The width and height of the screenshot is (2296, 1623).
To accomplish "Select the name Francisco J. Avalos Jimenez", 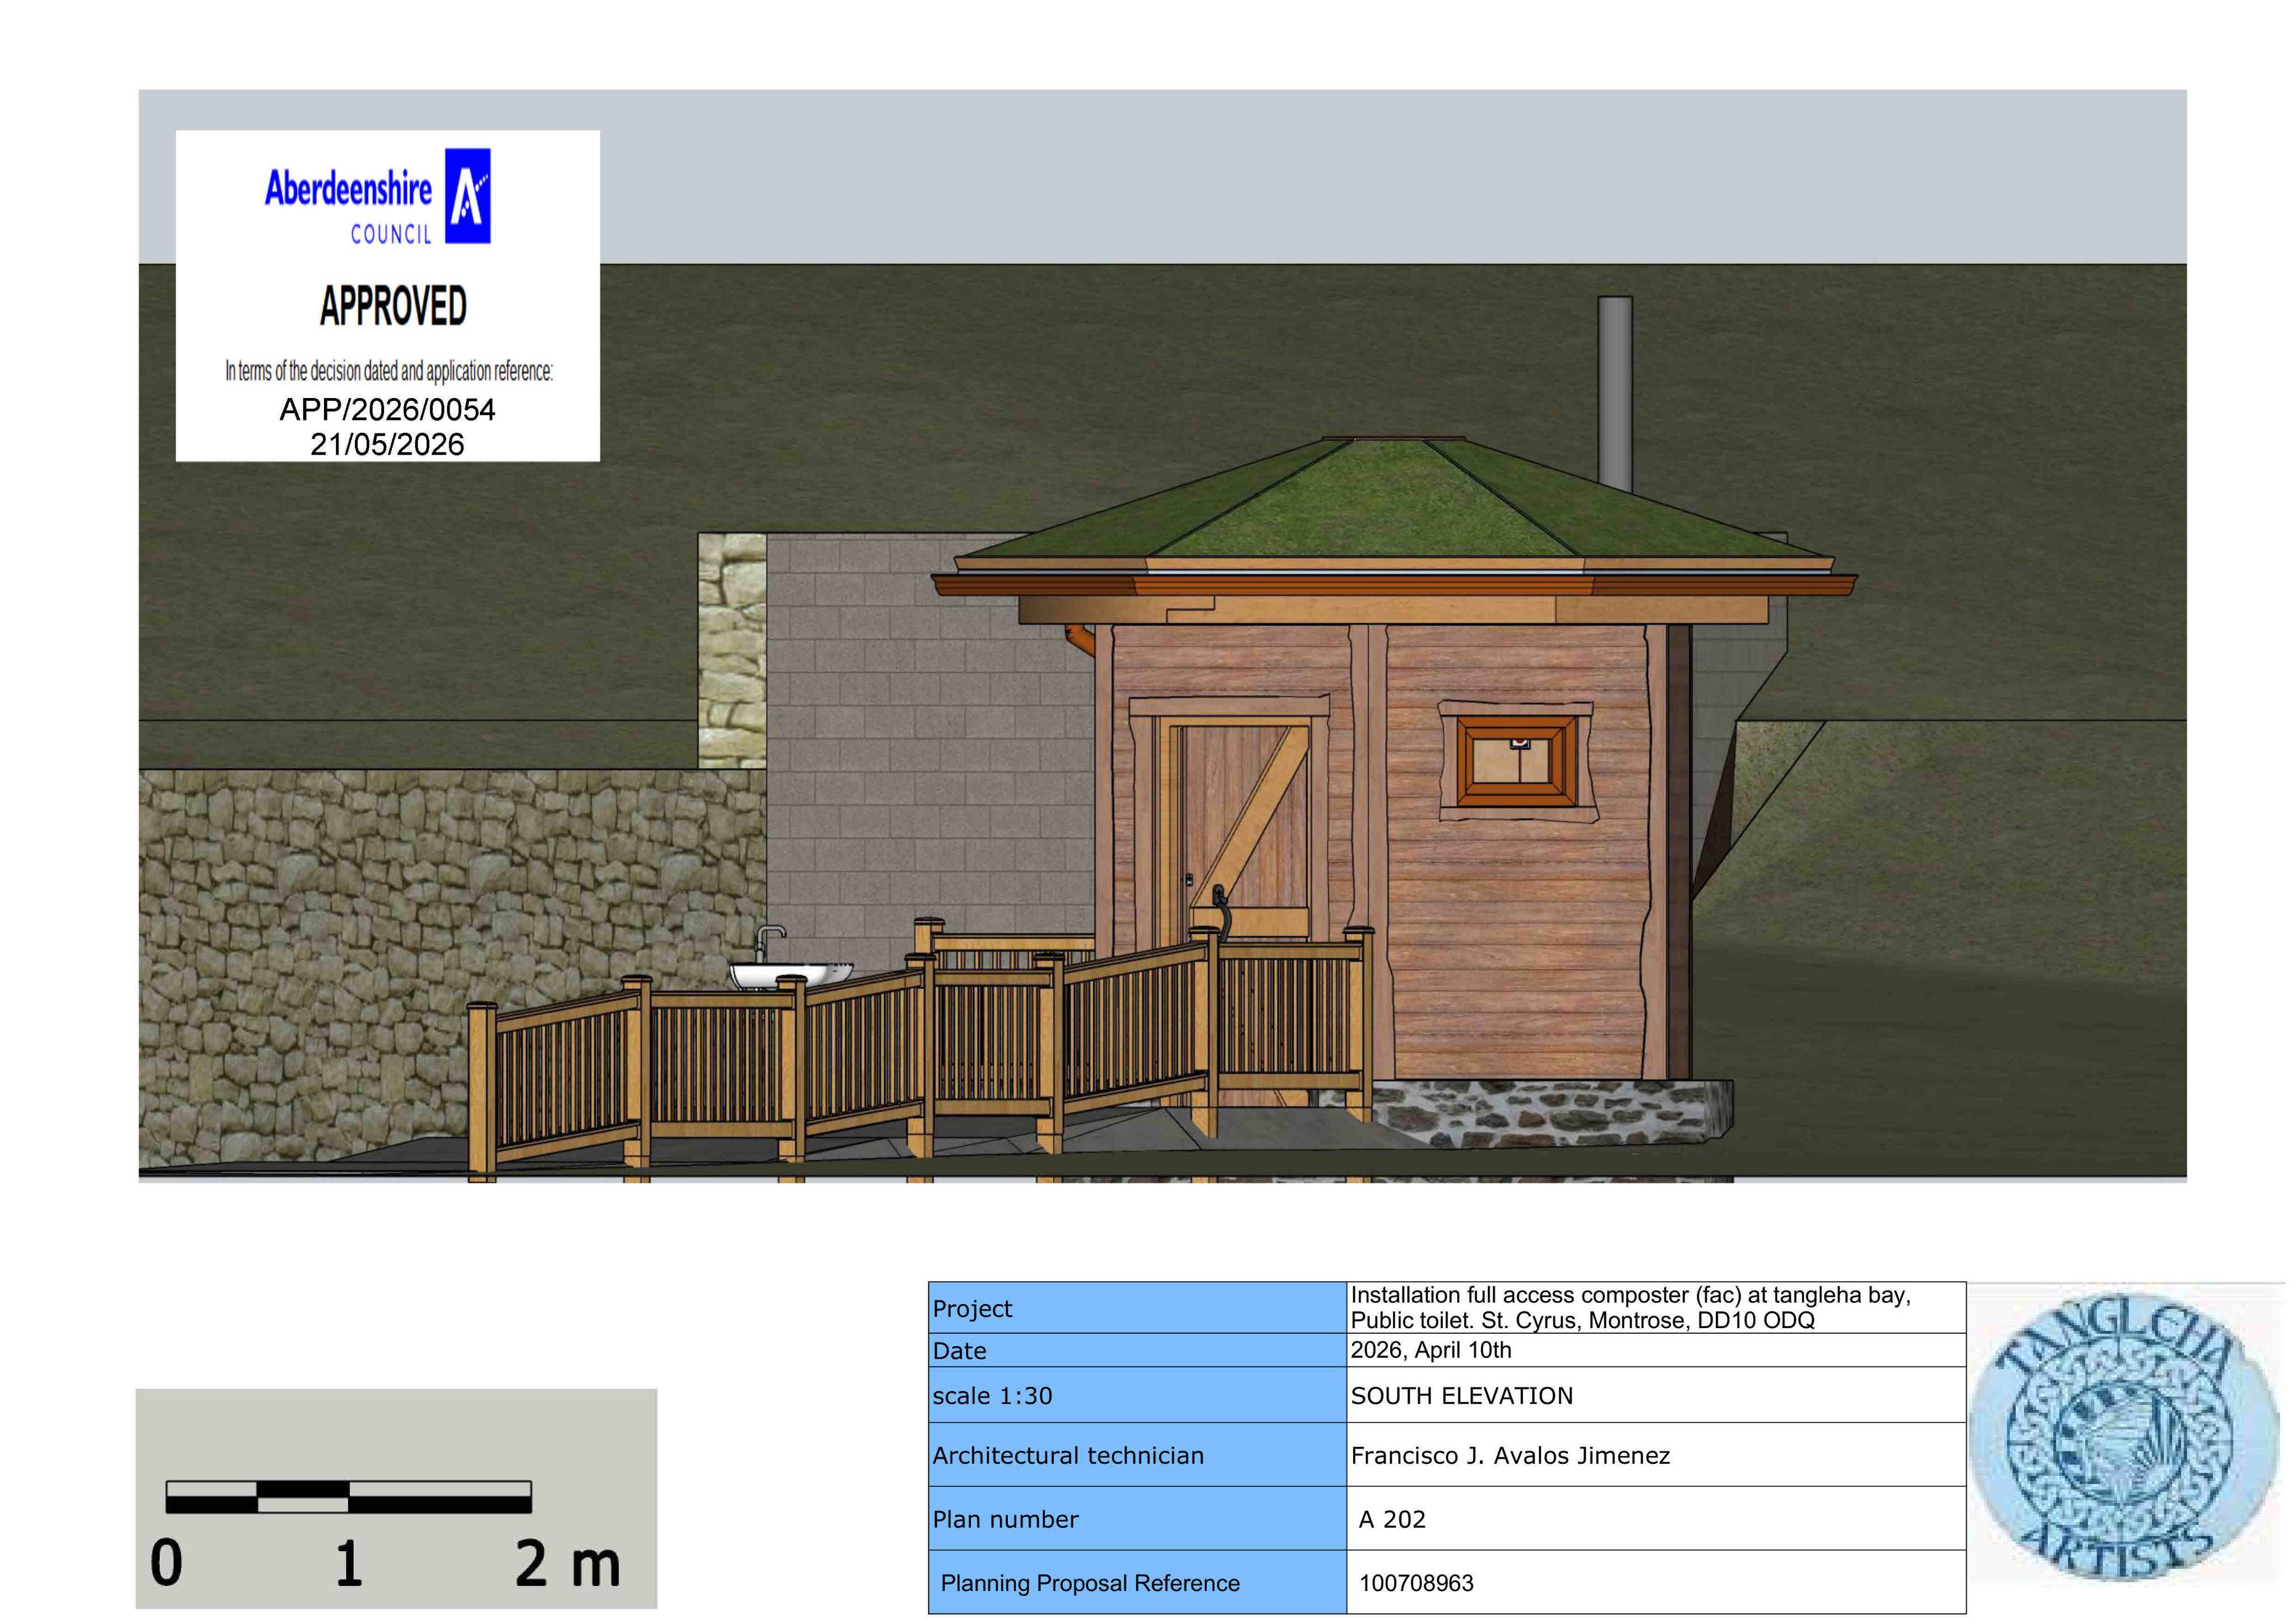I will click(1510, 1456).
